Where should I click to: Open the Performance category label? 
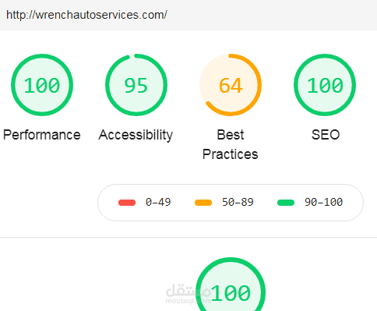42,135
